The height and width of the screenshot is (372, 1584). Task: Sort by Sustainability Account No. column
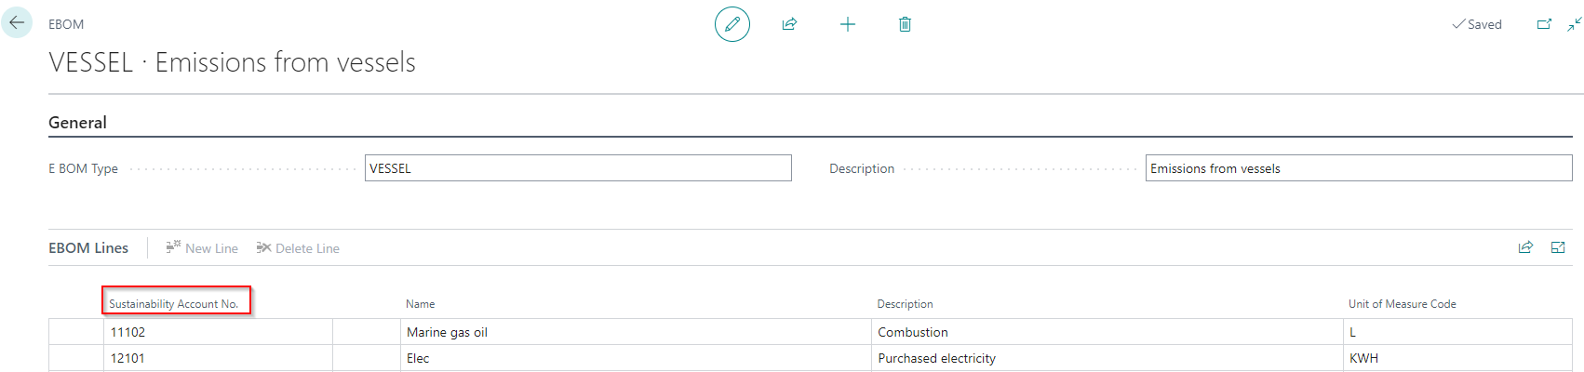coord(174,304)
